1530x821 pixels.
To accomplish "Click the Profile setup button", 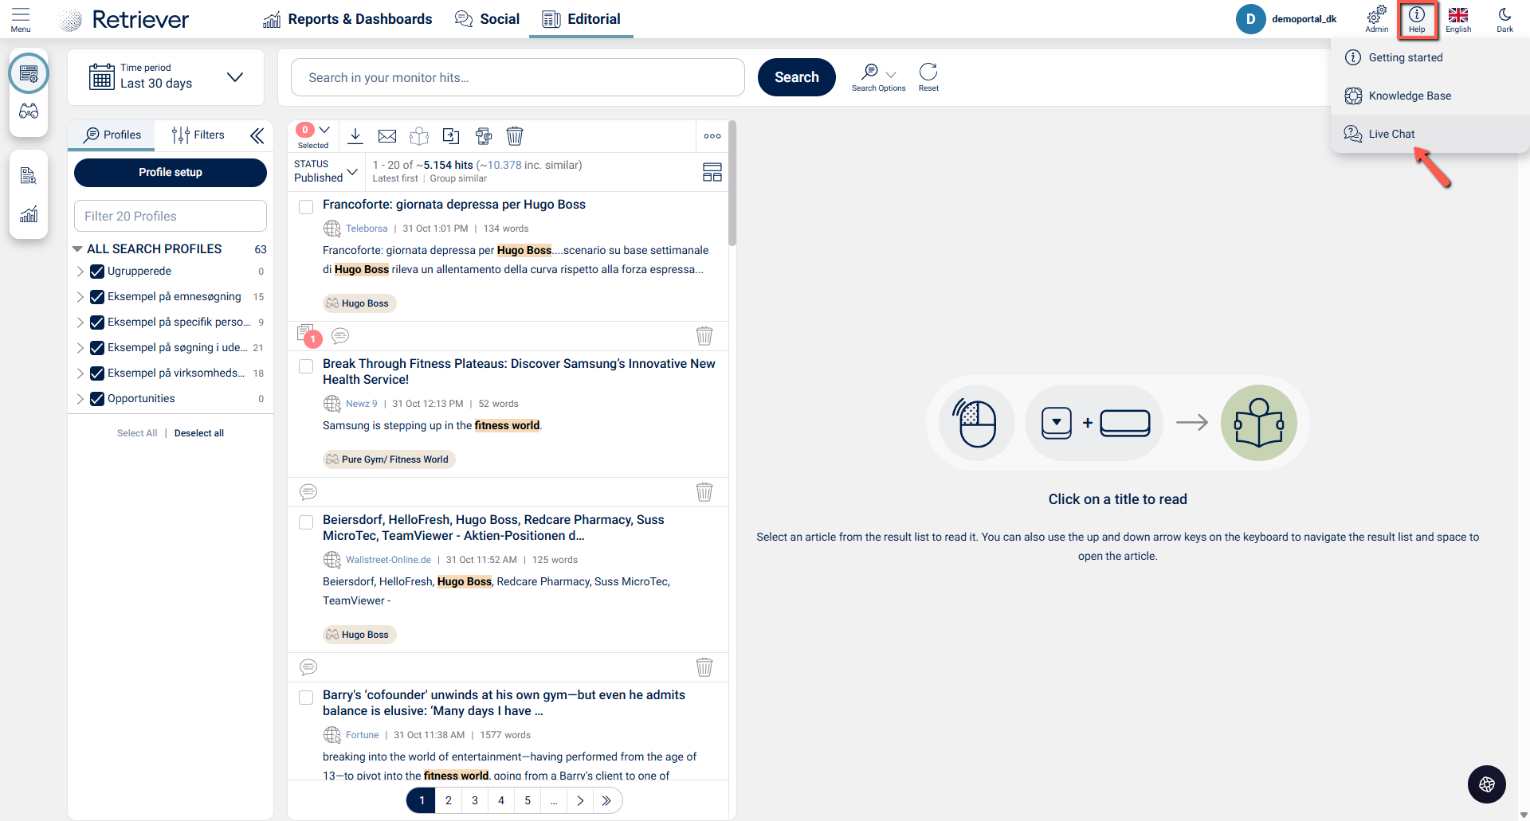I will pyautogui.click(x=171, y=173).
